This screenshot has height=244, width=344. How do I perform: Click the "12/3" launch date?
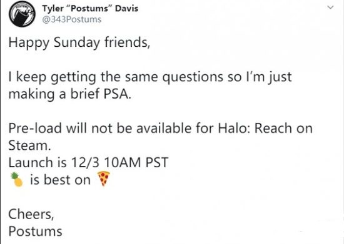coord(85,162)
